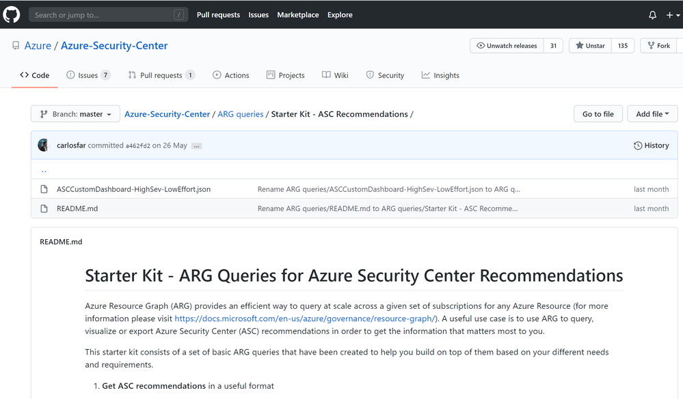Toggle the Unstar button

click(x=590, y=46)
